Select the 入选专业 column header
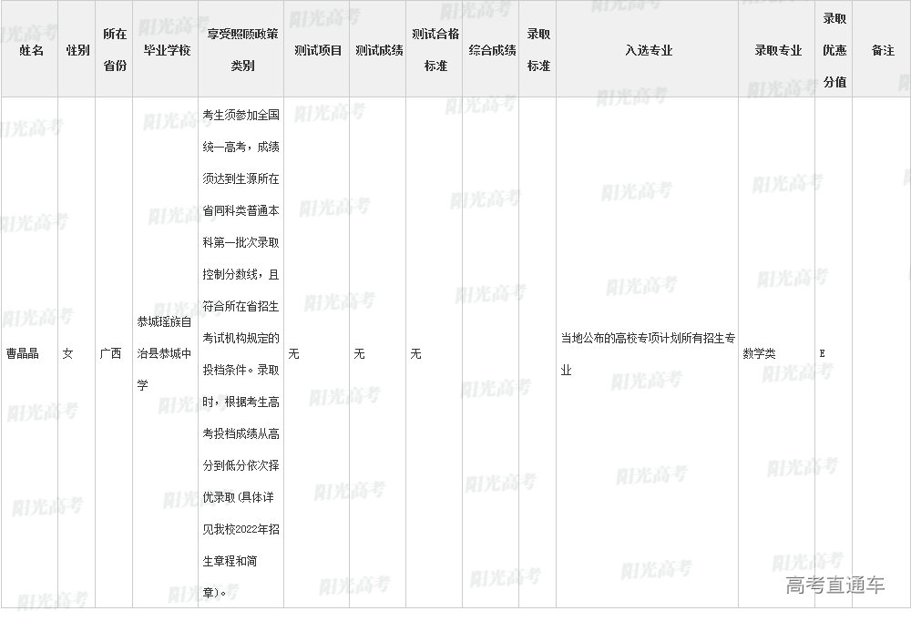Viewport: 911px width, 621px height. pos(648,50)
